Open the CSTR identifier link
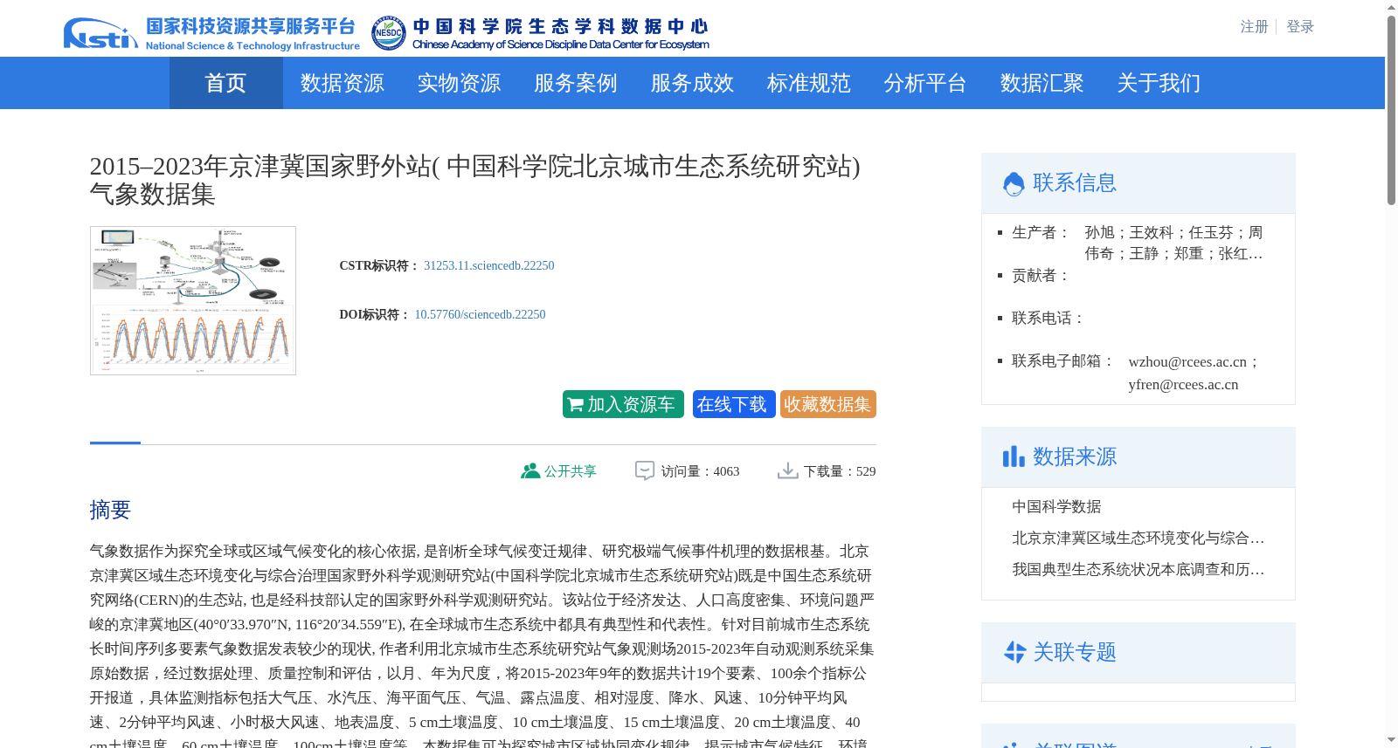 click(488, 265)
